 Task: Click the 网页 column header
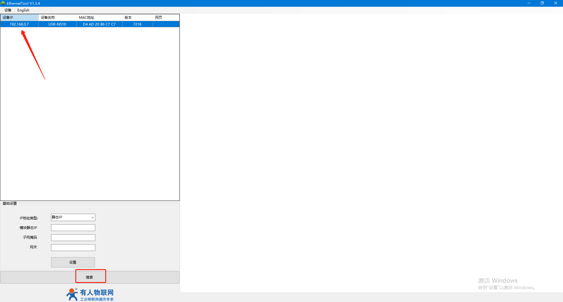click(x=166, y=18)
